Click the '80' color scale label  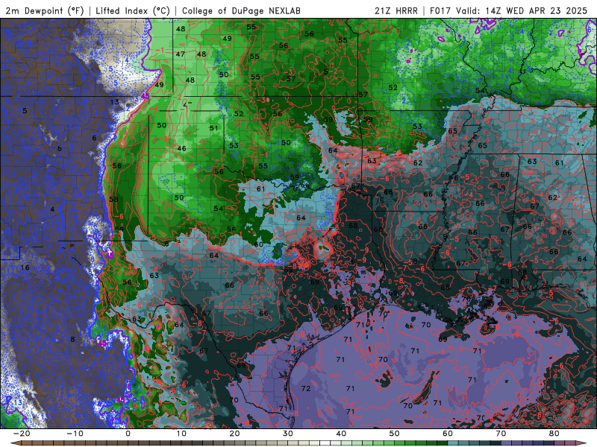(x=554, y=434)
